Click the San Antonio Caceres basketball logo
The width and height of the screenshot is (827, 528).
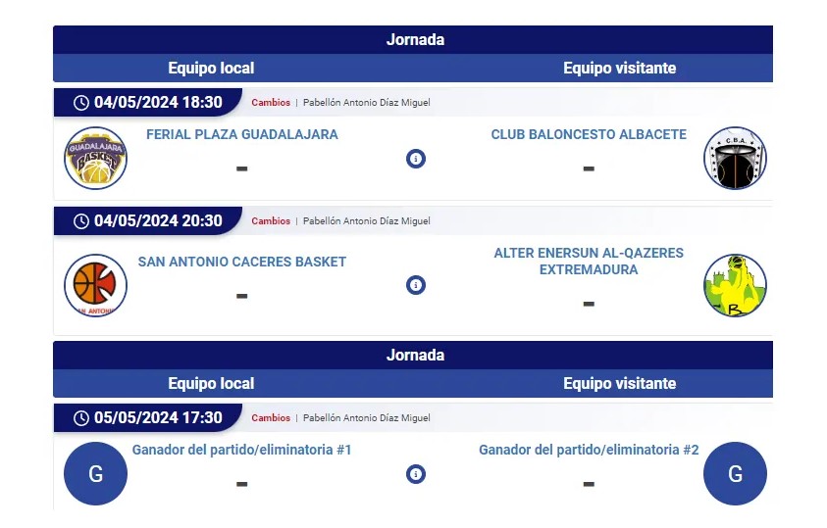pos(95,285)
